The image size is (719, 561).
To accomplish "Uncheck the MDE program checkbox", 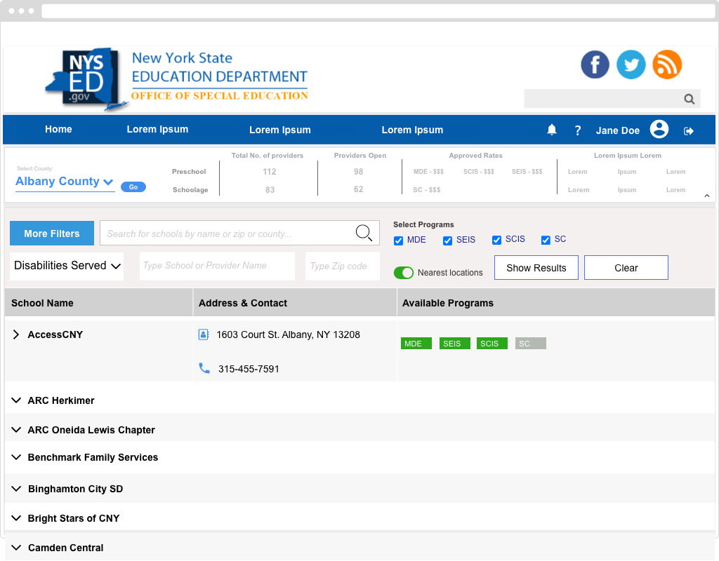I will tap(399, 241).
